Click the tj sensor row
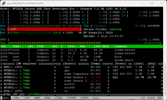The image size is (167, 100). (82, 91)
